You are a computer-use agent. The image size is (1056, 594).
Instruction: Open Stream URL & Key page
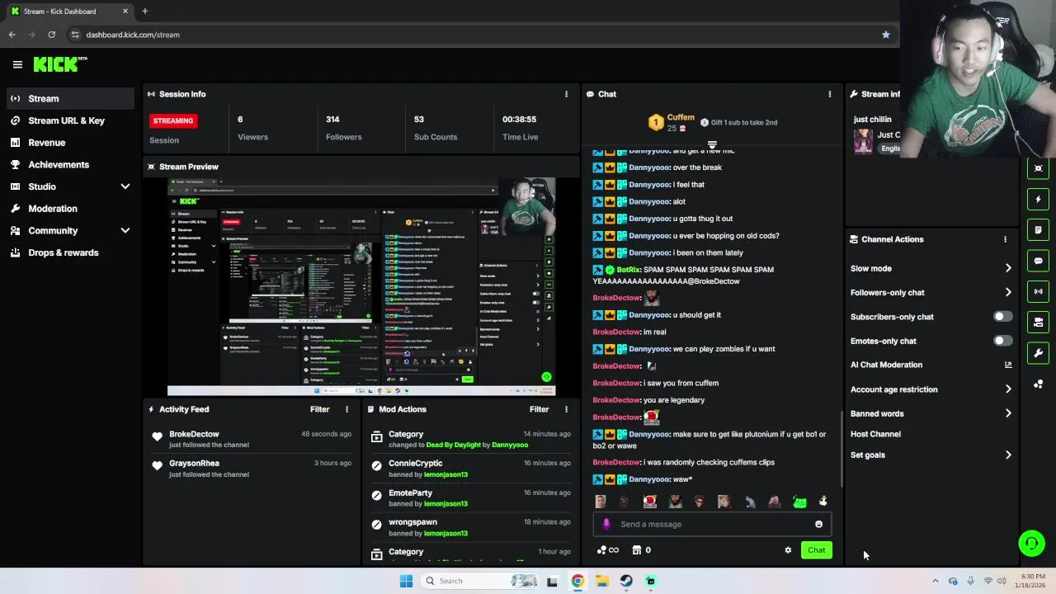pyautogui.click(x=67, y=120)
